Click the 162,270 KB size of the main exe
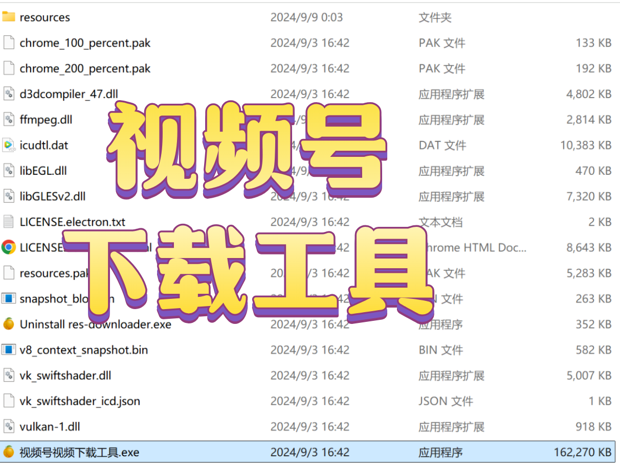The width and height of the screenshot is (620, 468). coord(582,452)
